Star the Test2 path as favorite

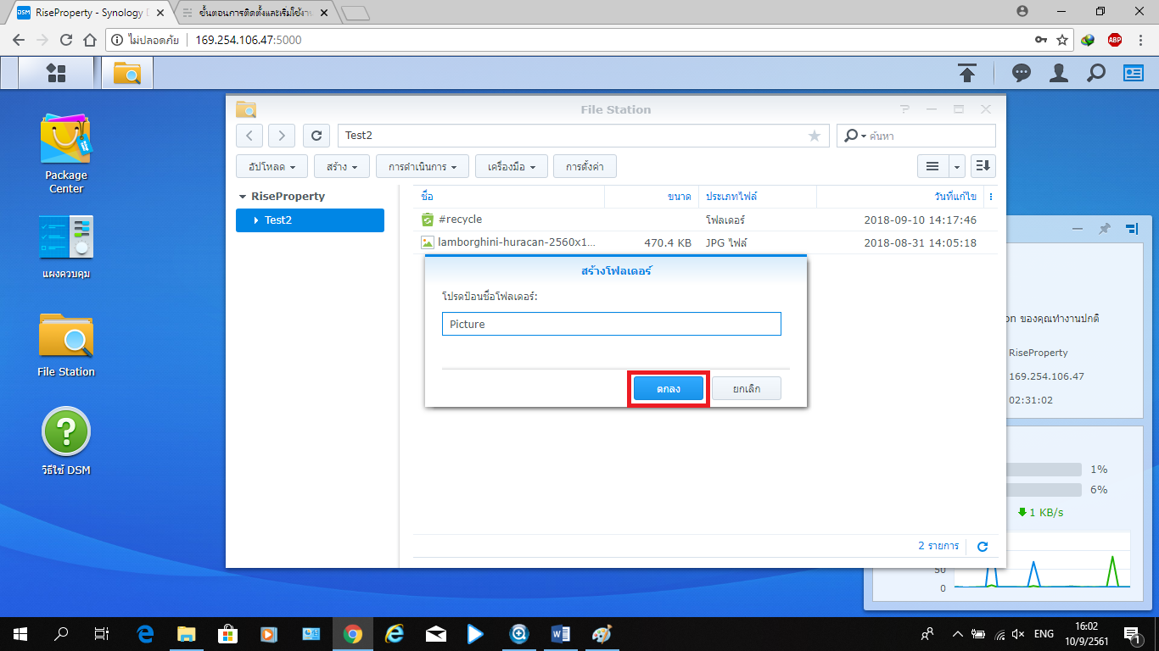[x=815, y=136]
